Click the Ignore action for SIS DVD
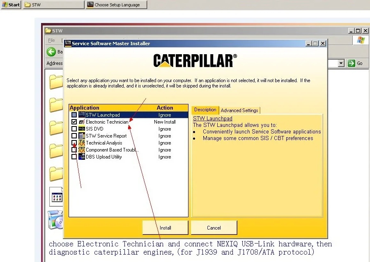This screenshot has width=370, height=262. click(x=165, y=129)
